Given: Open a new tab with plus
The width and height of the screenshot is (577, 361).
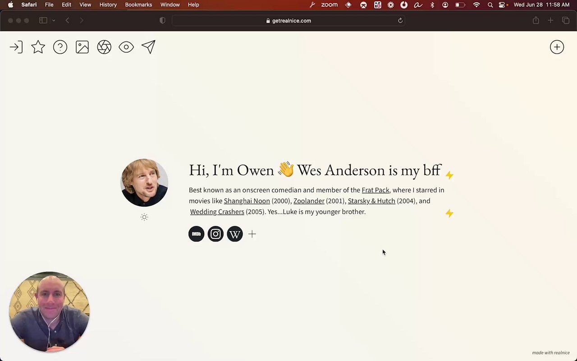Looking at the screenshot, I should pyautogui.click(x=550, y=20).
